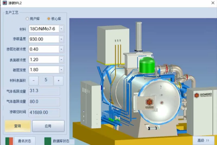Click the red-green 通讯状态 status indicator
217x145 pixels.
click(9, 141)
